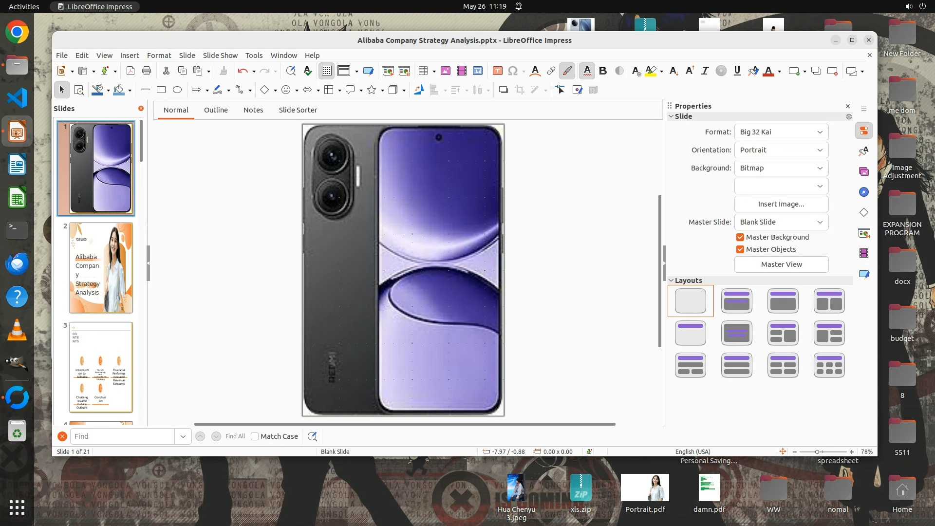Image resolution: width=935 pixels, height=526 pixels.
Task: Open the Slide Show menu
Action: point(220,56)
